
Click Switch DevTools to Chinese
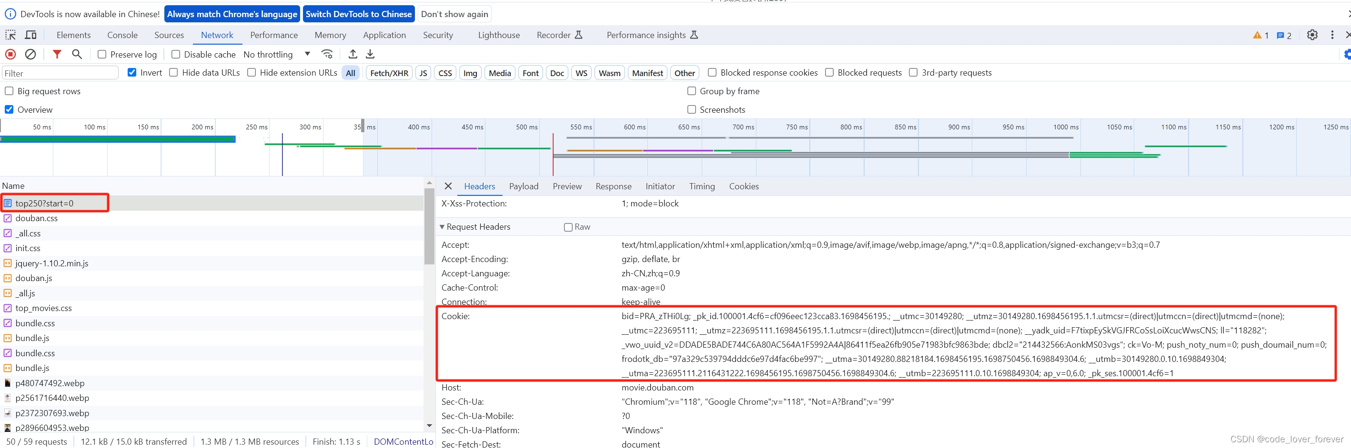click(359, 14)
